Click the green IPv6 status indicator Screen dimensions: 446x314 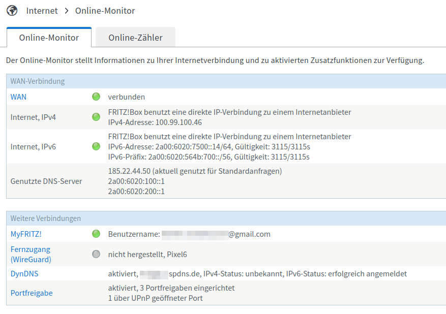(96, 146)
